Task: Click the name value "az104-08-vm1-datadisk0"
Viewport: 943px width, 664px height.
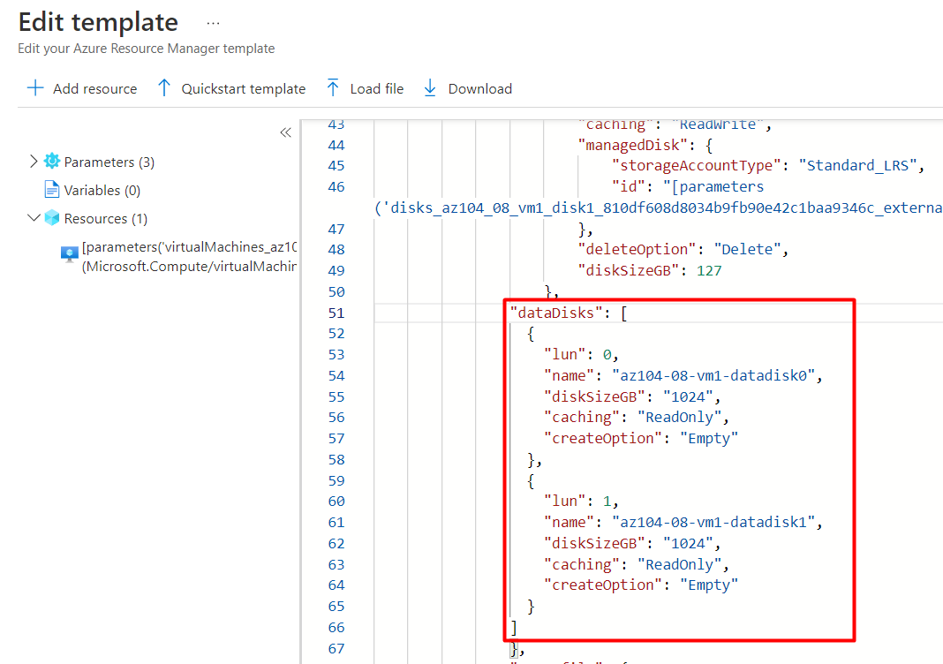Action: (x=713, y=375)
